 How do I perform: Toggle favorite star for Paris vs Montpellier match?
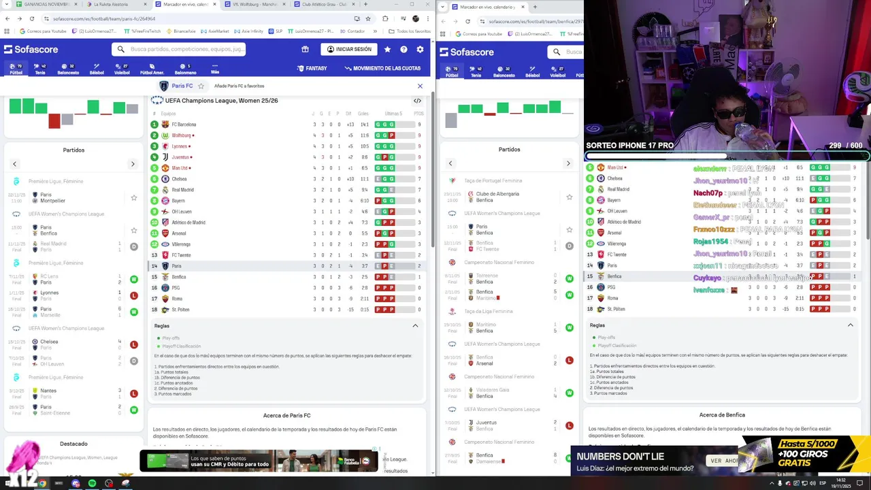point(134,197)
